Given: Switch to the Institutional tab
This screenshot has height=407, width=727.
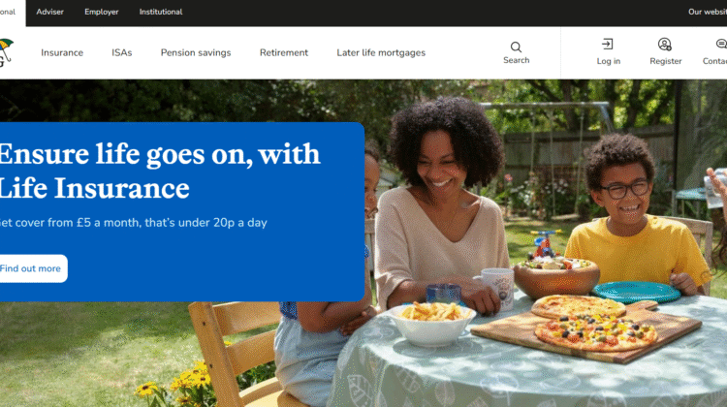Looking at the screenshot, I should point(161,12).
